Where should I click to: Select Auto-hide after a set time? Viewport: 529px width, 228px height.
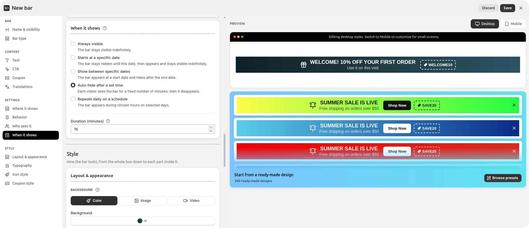[x=73, y=85]
